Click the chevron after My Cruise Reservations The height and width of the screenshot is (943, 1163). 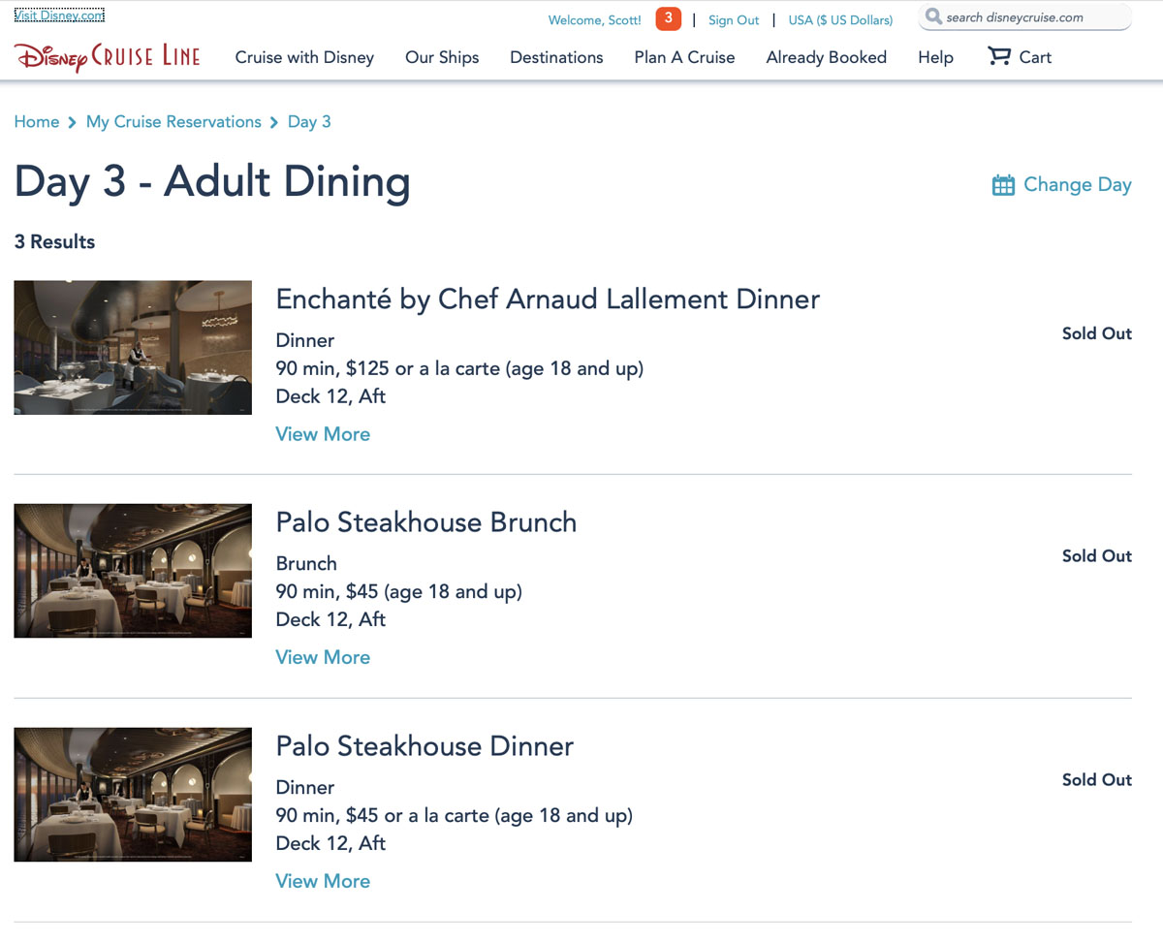pyautogui.click(x=275, y=122)
